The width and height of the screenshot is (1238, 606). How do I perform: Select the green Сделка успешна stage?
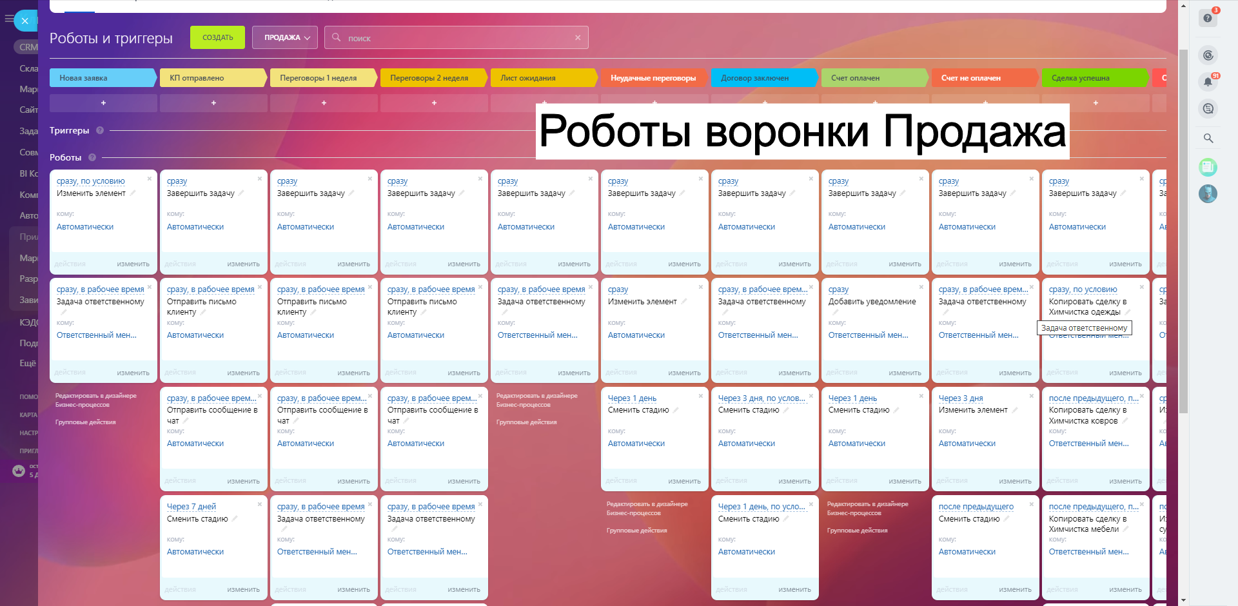tap(1095, 78)
